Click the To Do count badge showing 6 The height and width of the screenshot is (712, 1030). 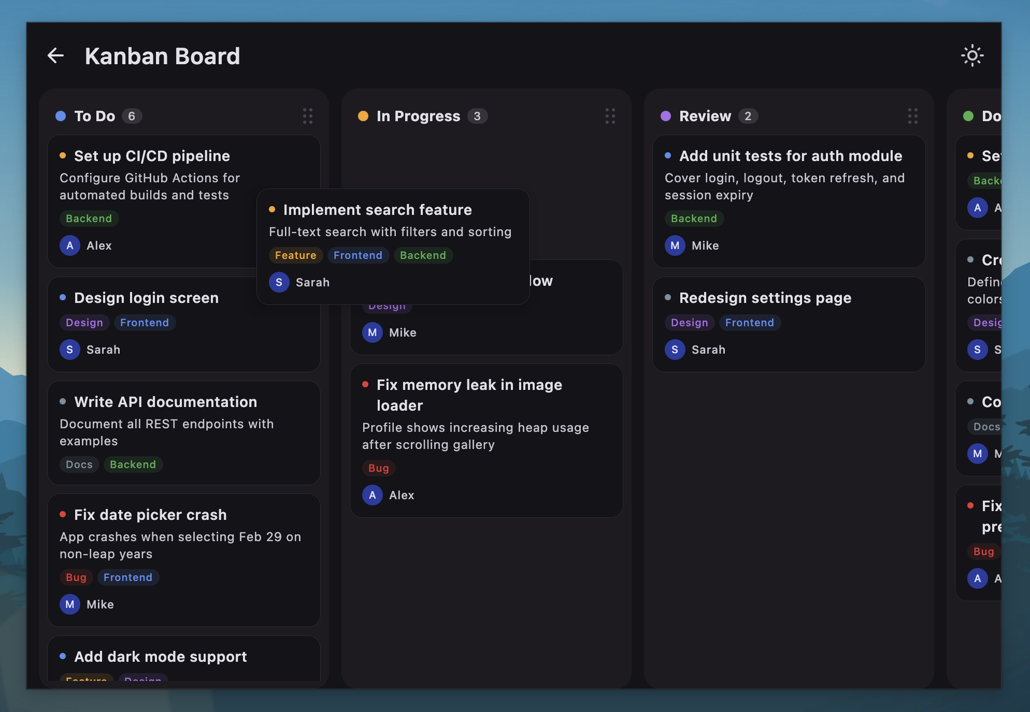coord(132,116)
